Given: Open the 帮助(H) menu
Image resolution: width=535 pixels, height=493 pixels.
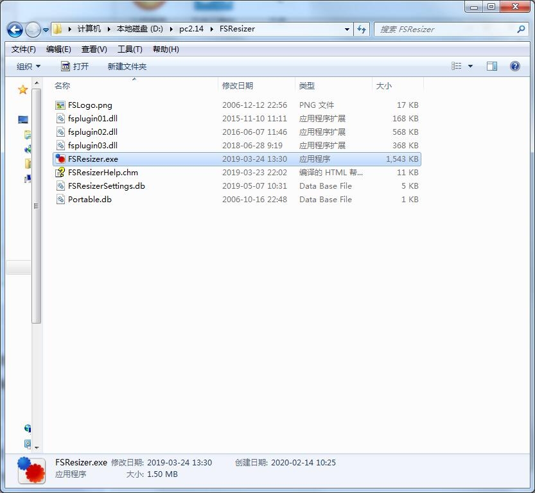Looking at the screenshot, I should pyautogui.click(x=166, y=49).
